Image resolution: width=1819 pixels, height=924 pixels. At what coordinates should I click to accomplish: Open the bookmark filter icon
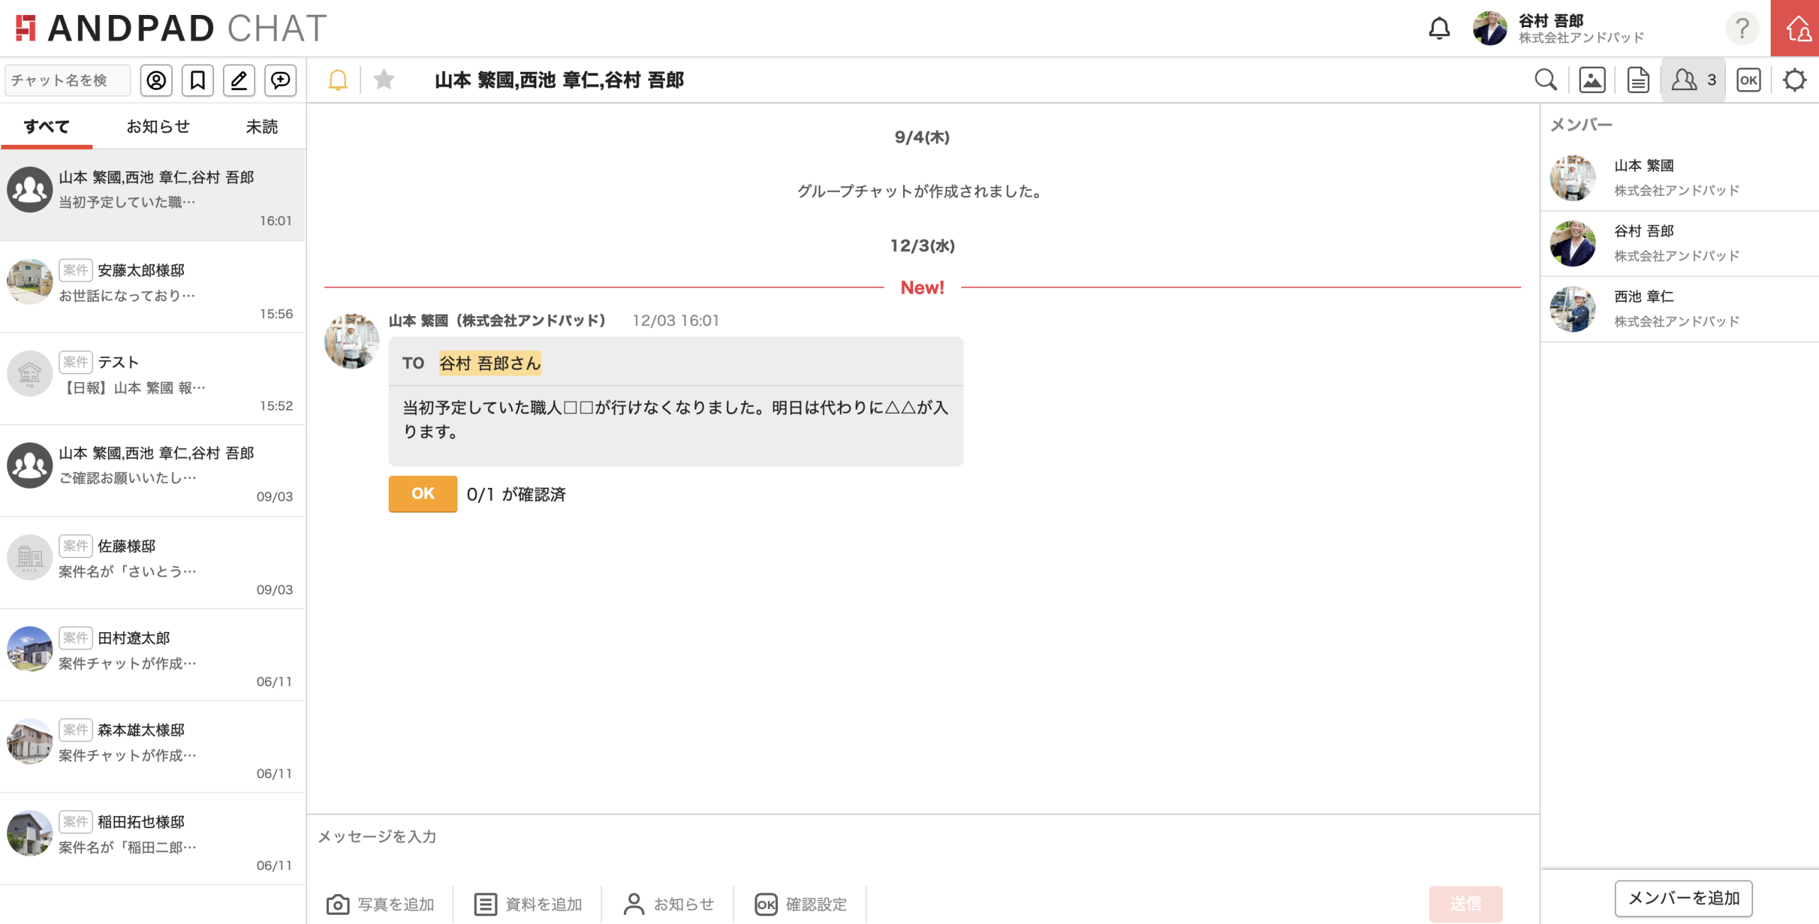pyautogui.click(x=198, y=80)
